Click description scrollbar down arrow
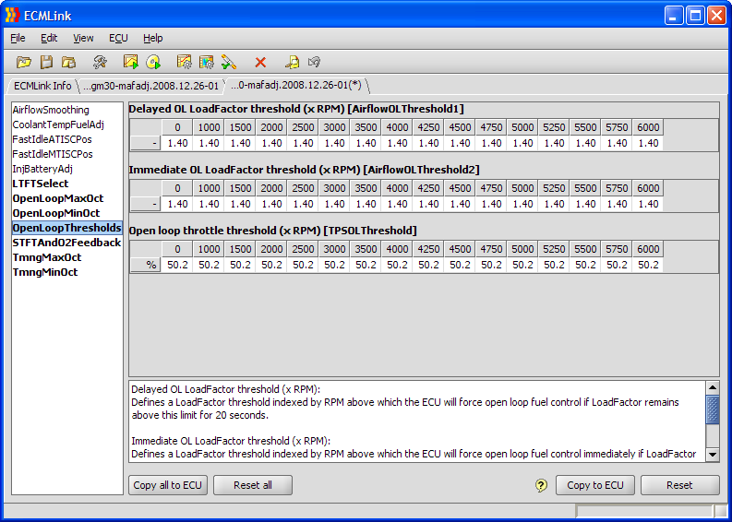 click(x=712, y=454)
